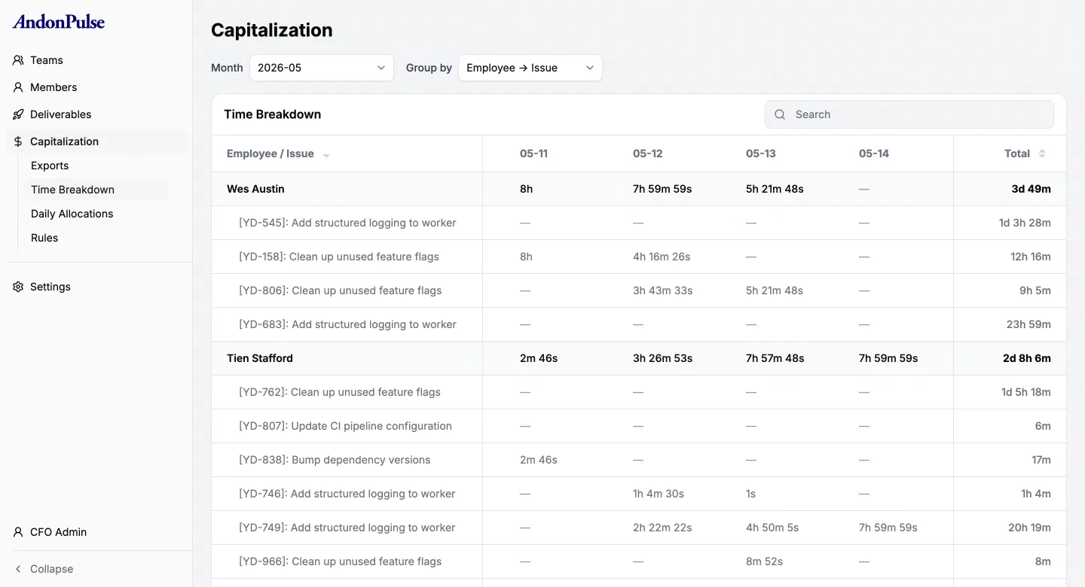This screenshot has height=587, width=1085.
Task: Select the Time Breakdown submenu item
Action: point(96,190)
